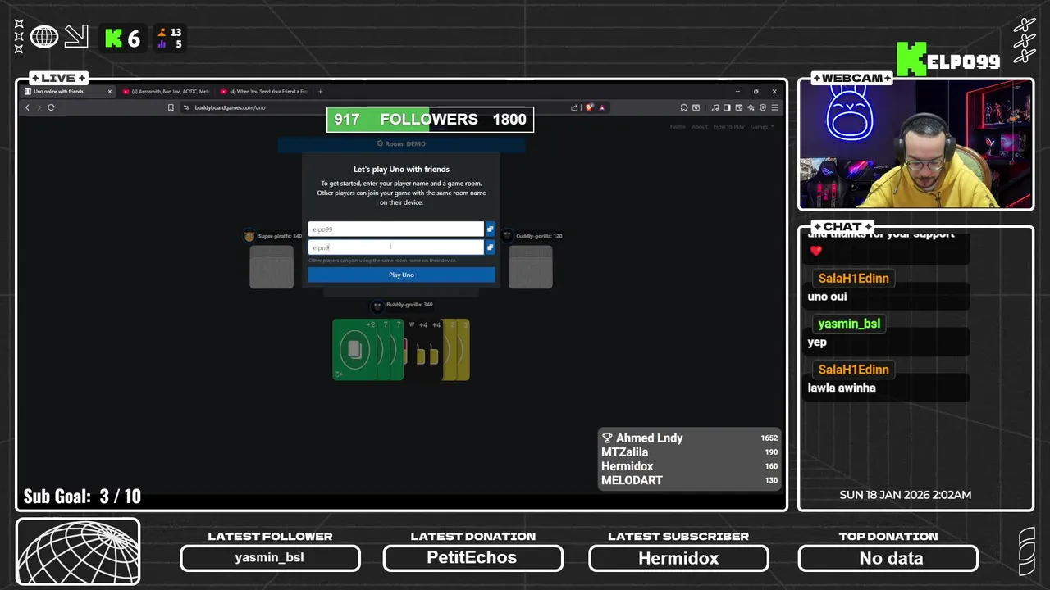Open the About nav link
The width and height of the screenshot is (1050, 590).
pyautogui.click(x=699, y=127)
